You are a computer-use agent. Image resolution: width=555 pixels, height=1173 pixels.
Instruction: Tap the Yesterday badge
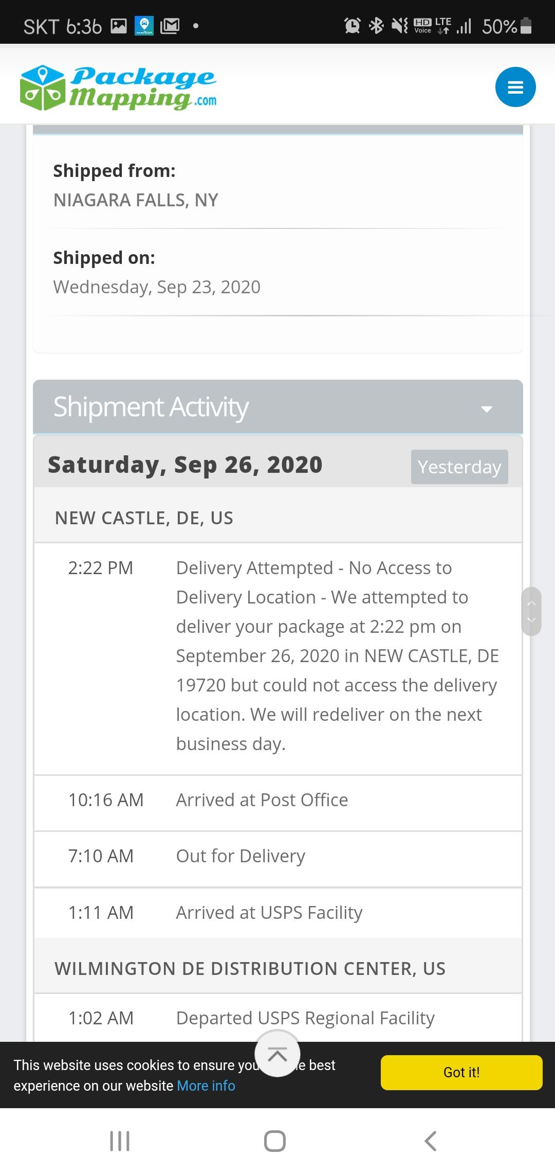point(459,467)
